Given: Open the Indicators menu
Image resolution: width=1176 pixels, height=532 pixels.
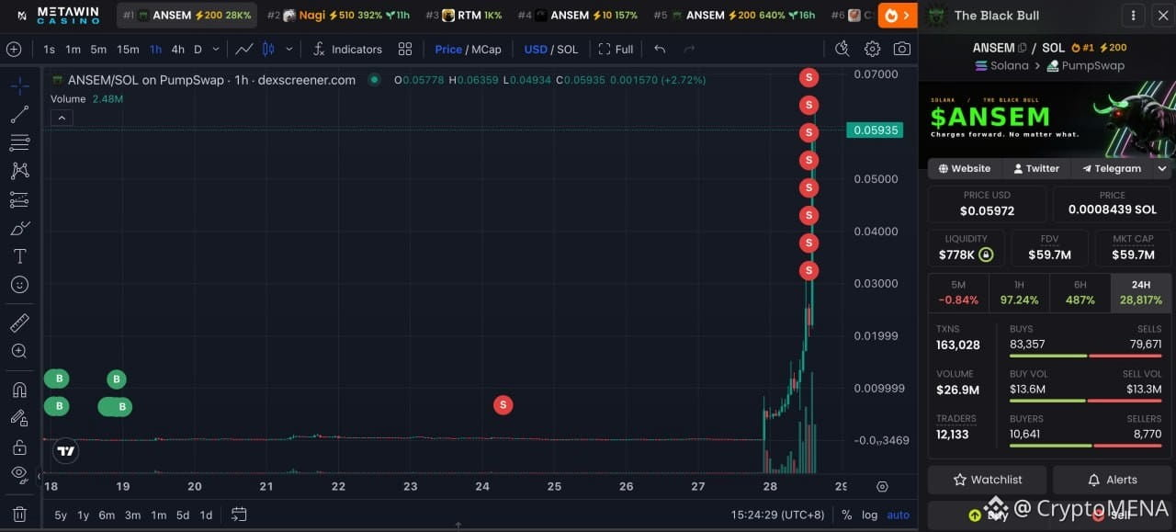Looking at the screenshot, I should [x=346, y=49].
